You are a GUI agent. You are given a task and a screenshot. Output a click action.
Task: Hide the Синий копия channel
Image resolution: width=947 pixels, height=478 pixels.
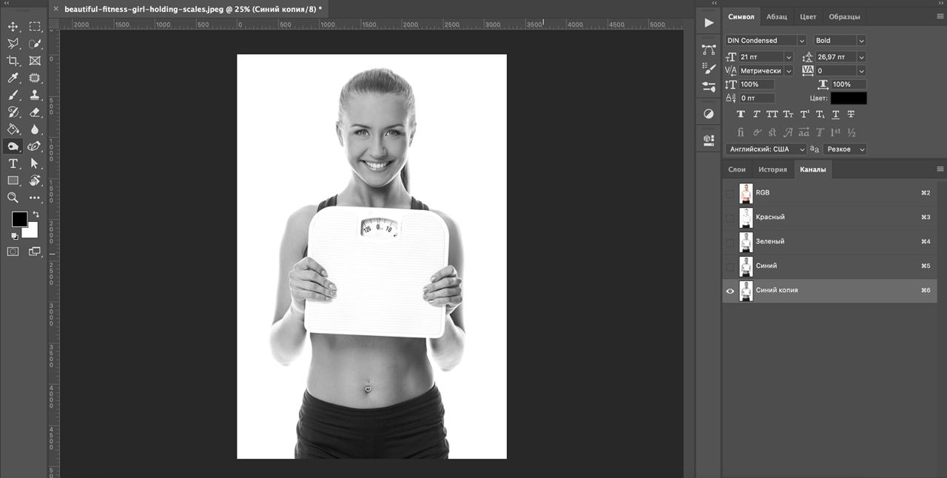[730, 291]
